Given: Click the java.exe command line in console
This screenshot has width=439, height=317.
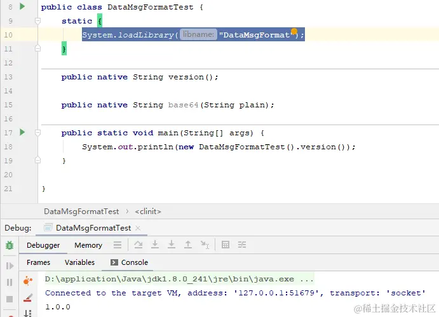Looking at the screenshot, I should click(179, 279).
